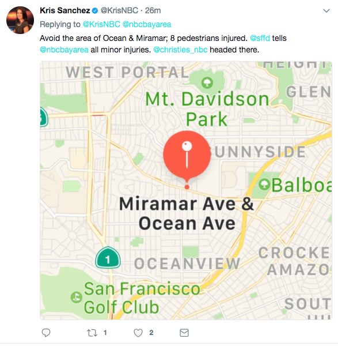Like the tweet with the heart icon
Image resolution: width=338 pixels, height=346 pixels.
(138, 333)
